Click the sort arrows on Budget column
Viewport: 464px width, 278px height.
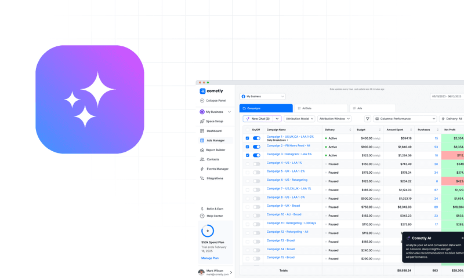pos(380,130)
